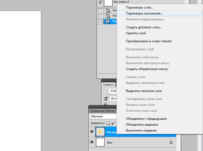Click the star shape layer thumbnail
Screen dimensions: 203x151
(x=100, y=132)
